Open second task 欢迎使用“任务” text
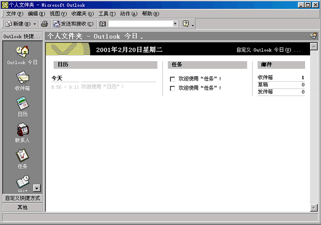 click(200, 88)
